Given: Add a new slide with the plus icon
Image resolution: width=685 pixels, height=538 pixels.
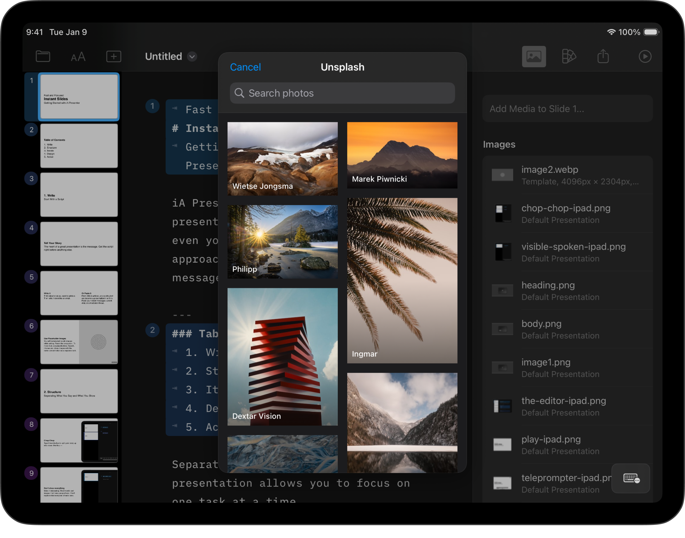Looking at the screenshot, I should click(114, 56).
